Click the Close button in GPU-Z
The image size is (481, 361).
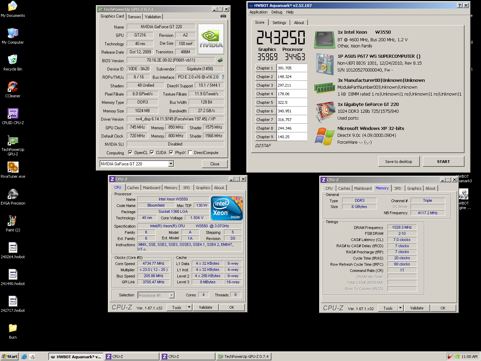point(215,164)
